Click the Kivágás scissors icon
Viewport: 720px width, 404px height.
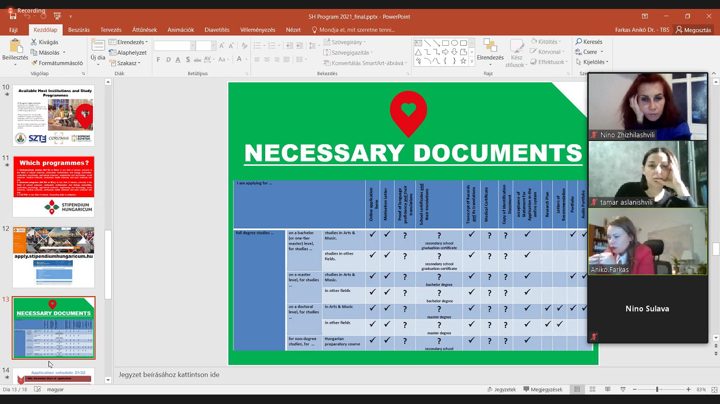point(34,42)
